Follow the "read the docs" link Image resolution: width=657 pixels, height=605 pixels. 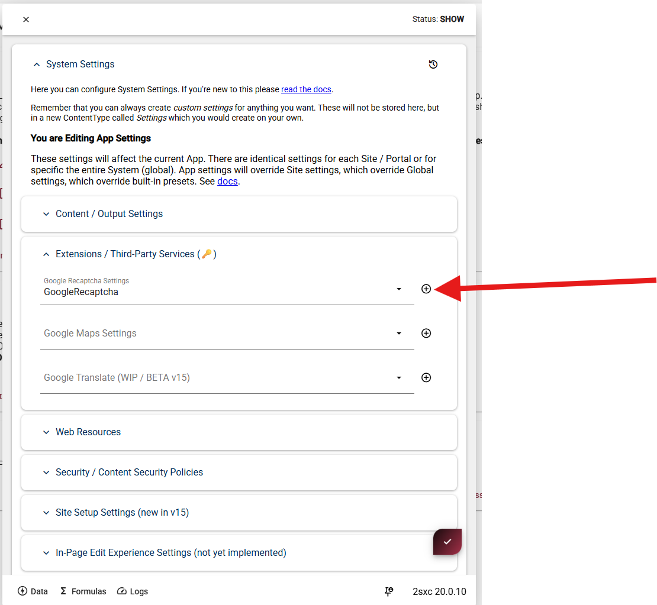pos(306,89)
